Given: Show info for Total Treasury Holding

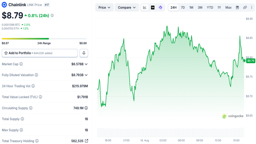Looking at the screenshot, I should point(37,141).
